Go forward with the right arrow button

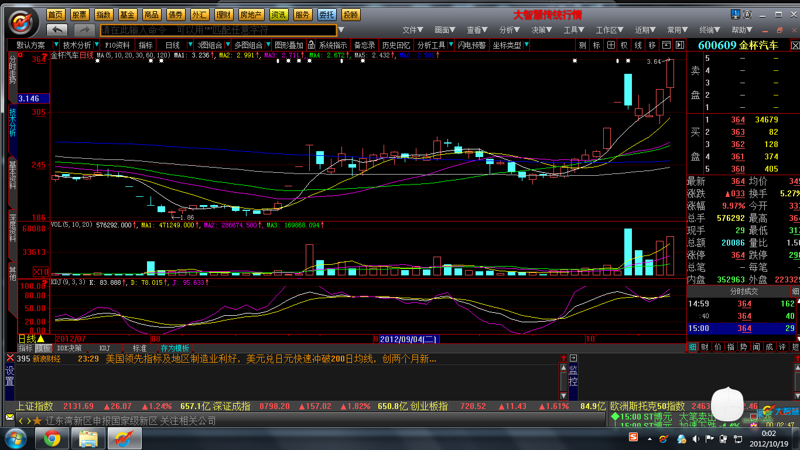coord(84,29)
